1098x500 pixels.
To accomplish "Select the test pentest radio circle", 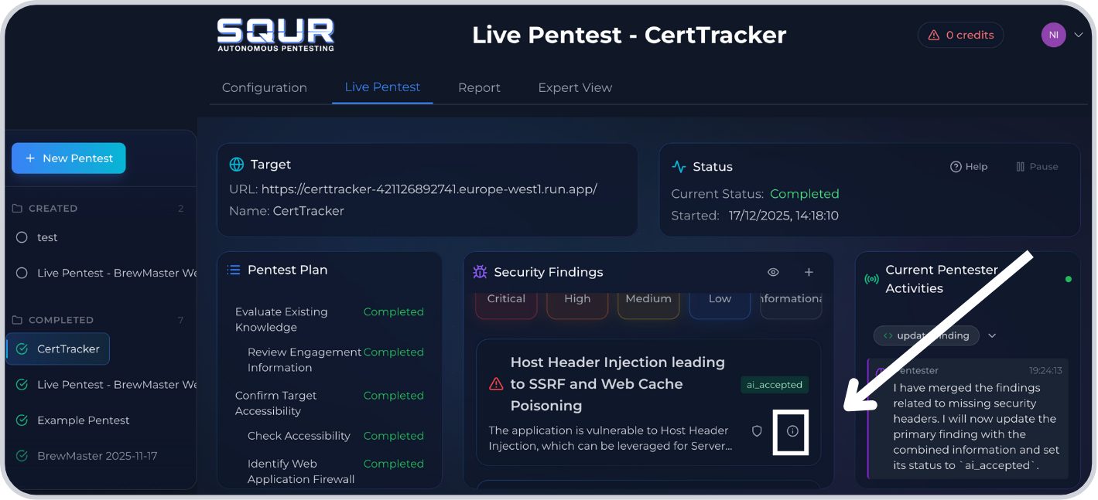I will [x=22, y=237].
